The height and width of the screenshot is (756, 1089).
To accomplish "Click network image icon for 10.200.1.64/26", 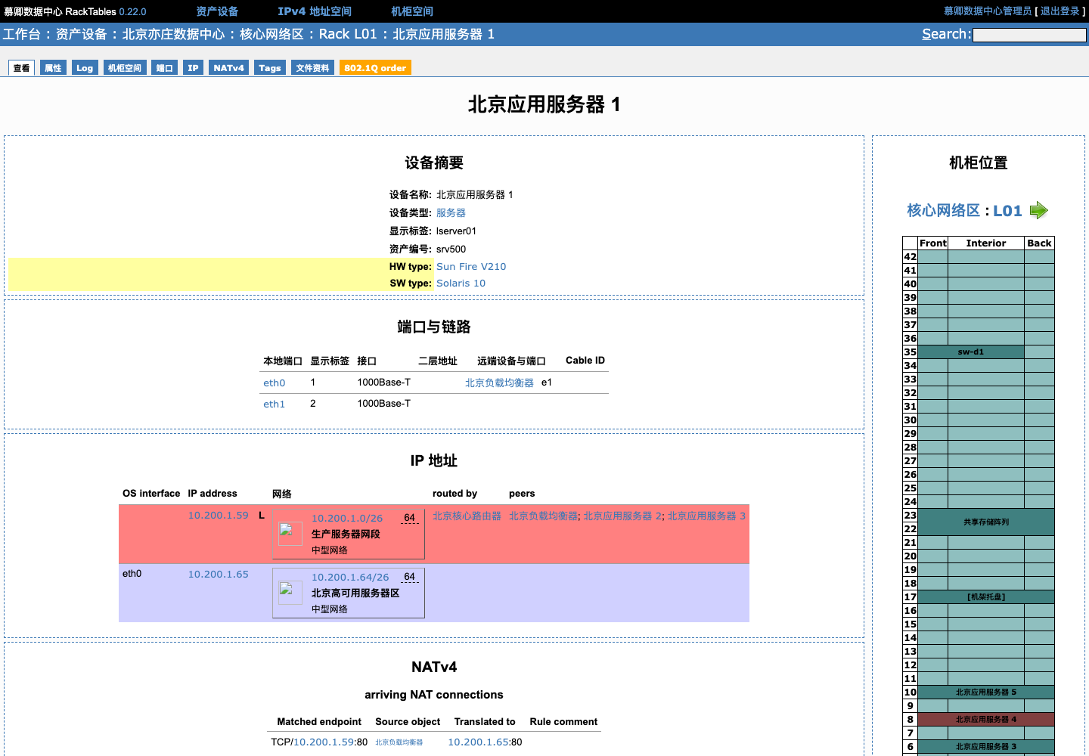I will point(290,593).
